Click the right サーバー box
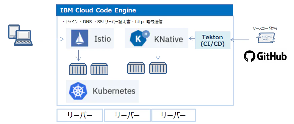The width and height of the screenshot is (294, 124). [174, 115]
